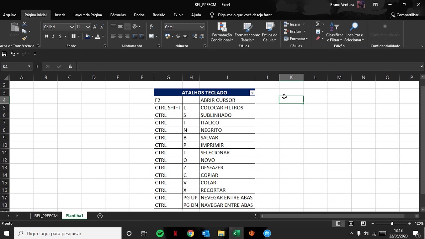The height and width of the screenshot is (239, 425).
Task: Click the Decrease Font Size icon
Action: [102, 27]
